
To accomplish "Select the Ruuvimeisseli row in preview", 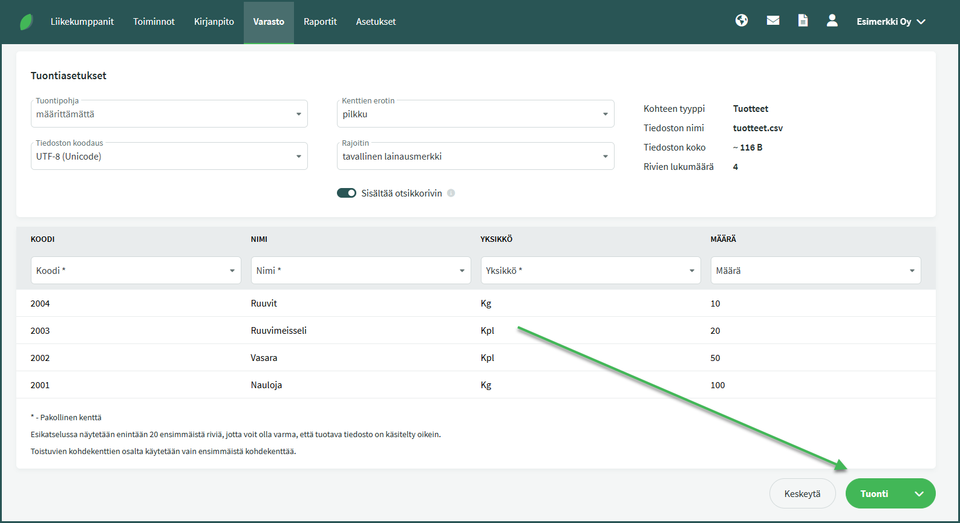I will (279, 331).
